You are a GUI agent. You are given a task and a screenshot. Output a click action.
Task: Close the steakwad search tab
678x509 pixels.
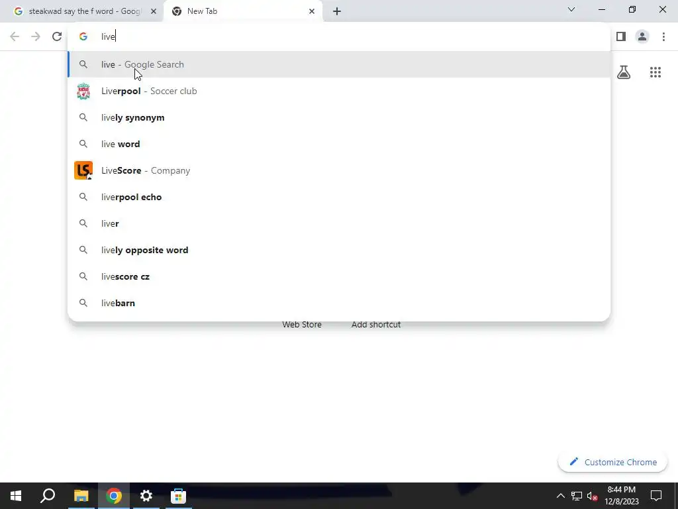click(154, 11)
